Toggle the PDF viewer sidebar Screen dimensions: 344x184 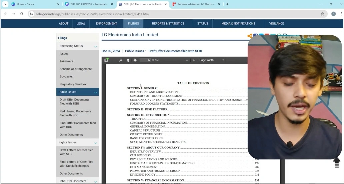106,60
